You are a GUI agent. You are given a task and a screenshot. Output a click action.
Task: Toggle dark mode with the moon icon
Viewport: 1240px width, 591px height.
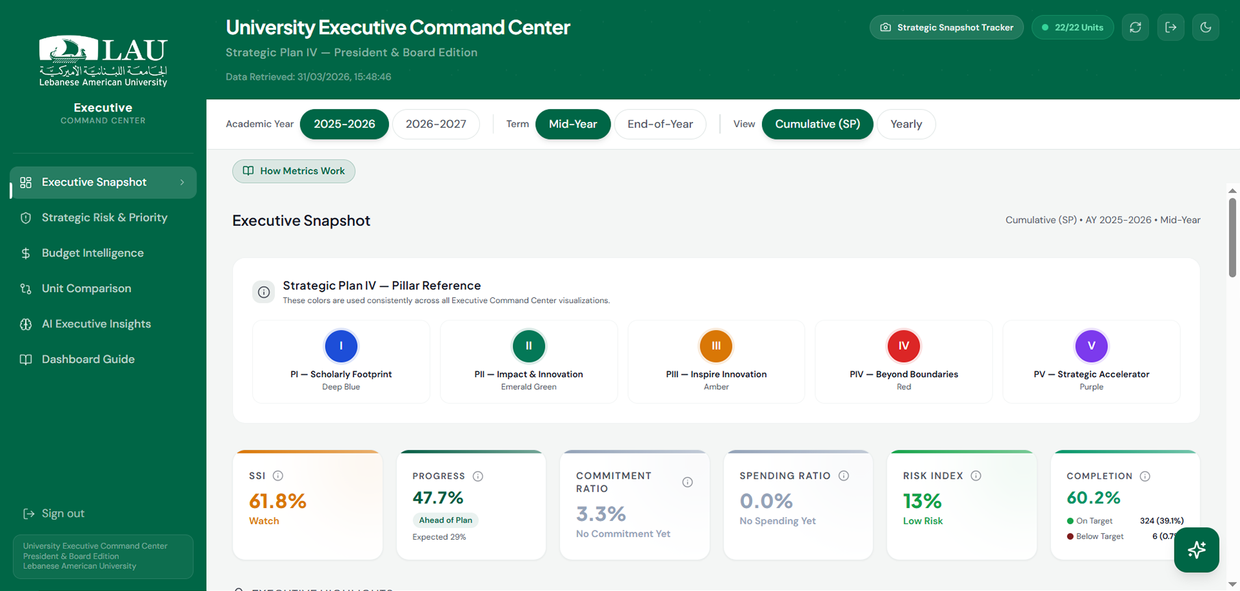[1206, 27]
